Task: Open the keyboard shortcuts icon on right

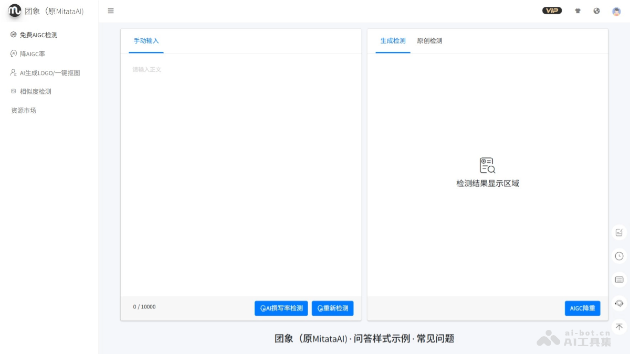Action: tap(618, 280)
